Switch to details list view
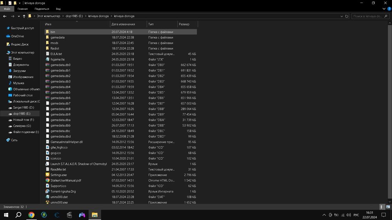392x220 pixels. [382, 207]
